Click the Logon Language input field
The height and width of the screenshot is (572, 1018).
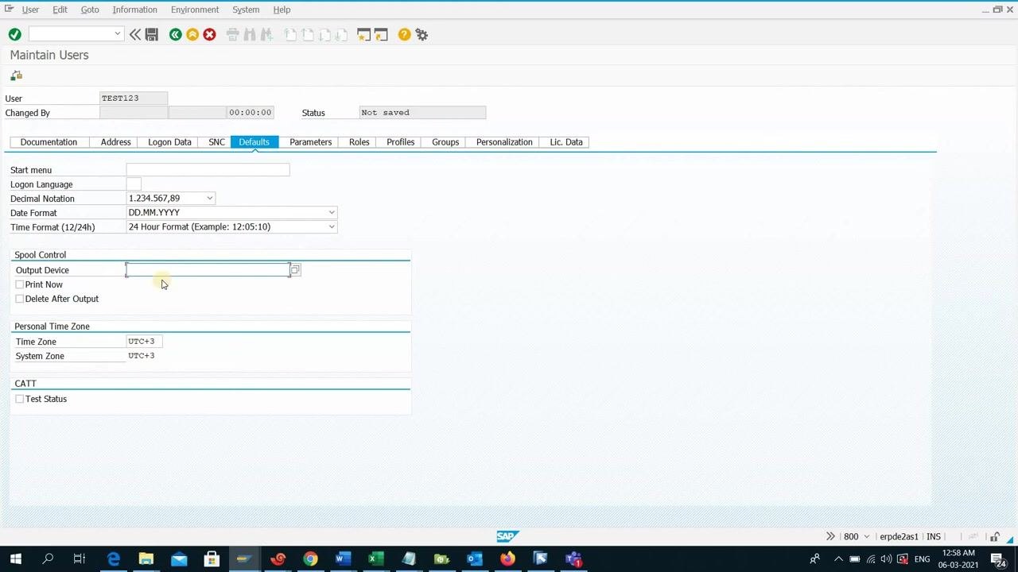134,184
